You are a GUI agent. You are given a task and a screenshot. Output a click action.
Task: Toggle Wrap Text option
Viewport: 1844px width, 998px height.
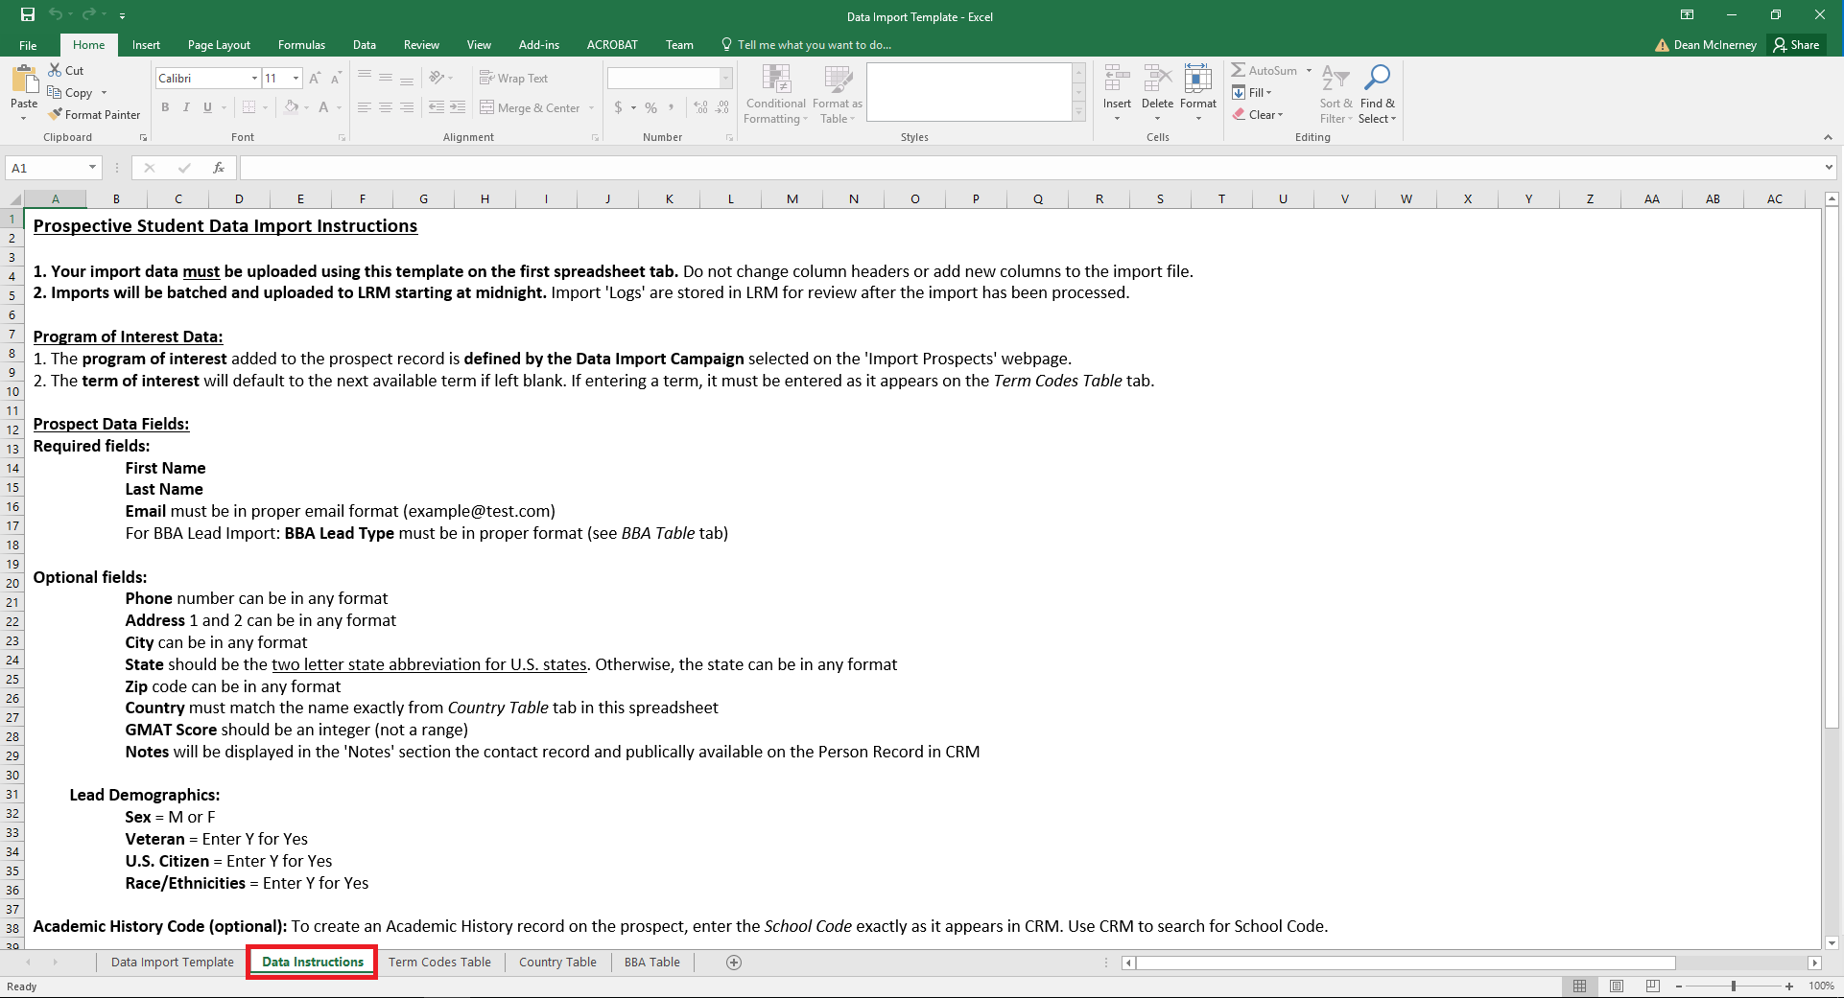[x=513, y=79]
